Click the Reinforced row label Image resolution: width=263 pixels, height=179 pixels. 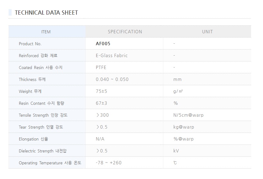(38, 56)
